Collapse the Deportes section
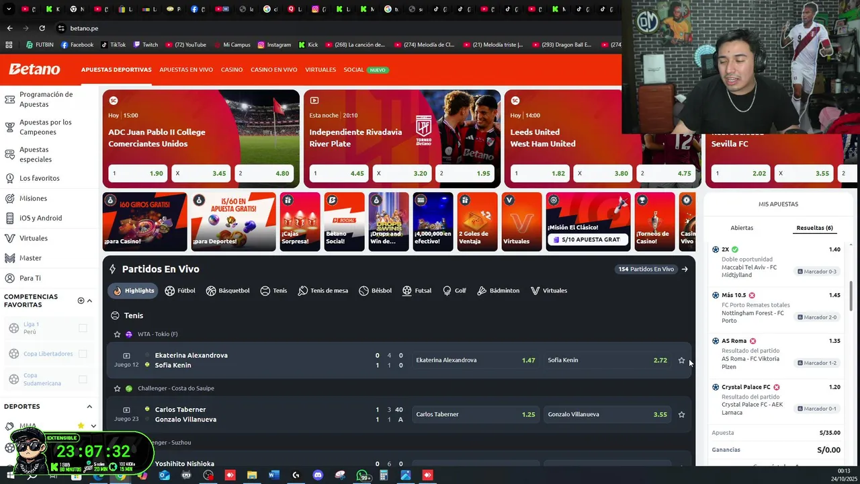The height and width of the screenshot is (484, 860). (x=89, y=407)
